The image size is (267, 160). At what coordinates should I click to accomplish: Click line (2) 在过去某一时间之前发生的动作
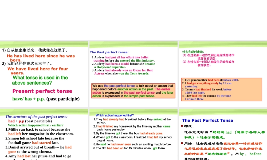[208, 63]
